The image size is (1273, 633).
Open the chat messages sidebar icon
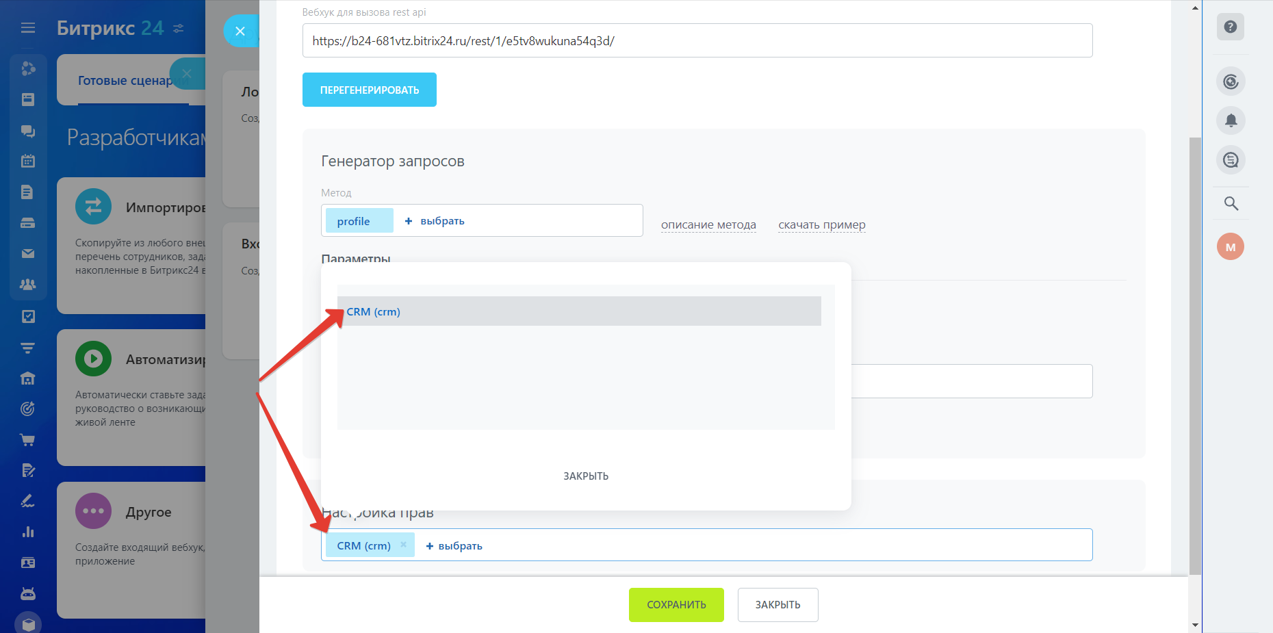[x=28, y=131]
